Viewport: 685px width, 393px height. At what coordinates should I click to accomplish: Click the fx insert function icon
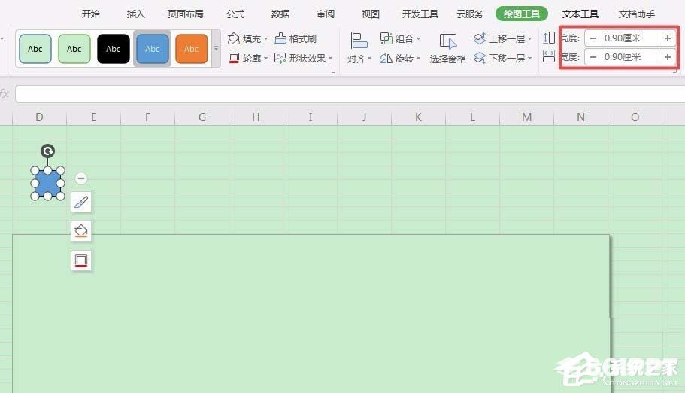click(5, 93)
